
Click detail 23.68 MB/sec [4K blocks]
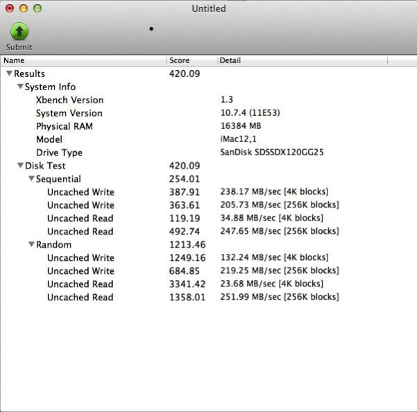click(x=272, y=284)
